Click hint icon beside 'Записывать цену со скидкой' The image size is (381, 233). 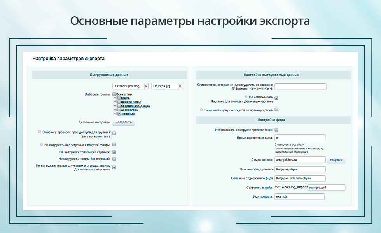(x=201, y=110)
